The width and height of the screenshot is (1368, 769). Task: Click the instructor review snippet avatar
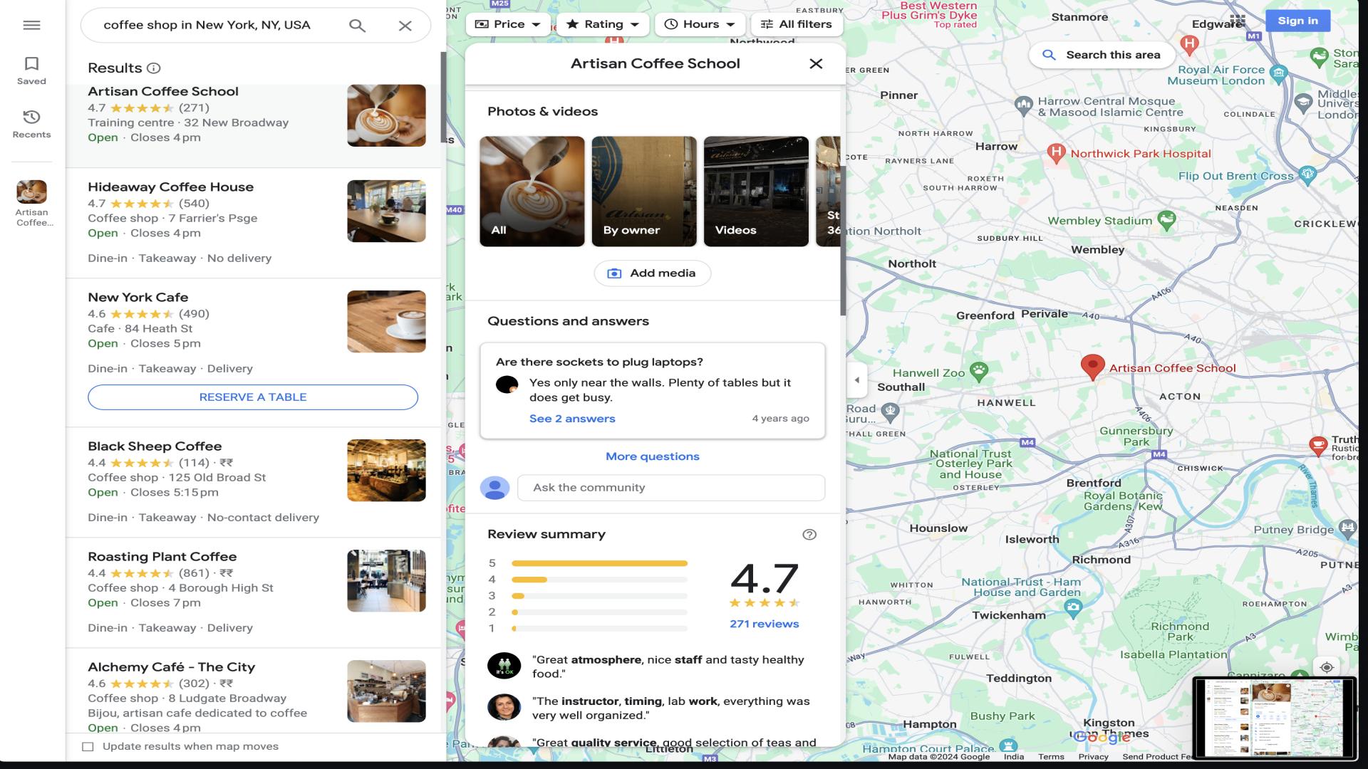(504, 707)
